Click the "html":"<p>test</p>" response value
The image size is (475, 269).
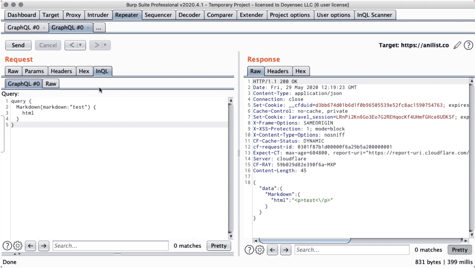(x=302, y=200)
